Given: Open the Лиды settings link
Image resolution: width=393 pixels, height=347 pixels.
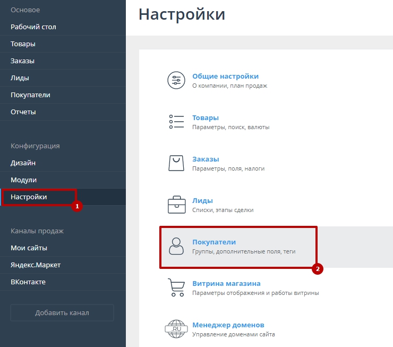Looking at the screenshot, I should (x=202, y=201).
